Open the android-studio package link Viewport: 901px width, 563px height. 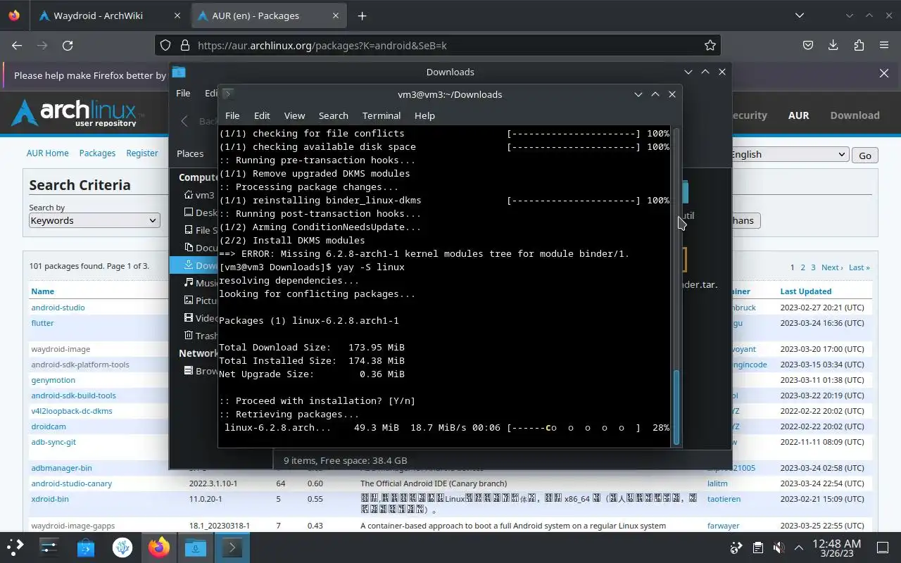tap(58, 308)
